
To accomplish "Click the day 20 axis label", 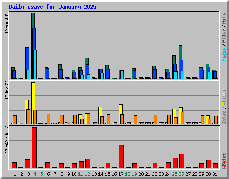I will 141,174.
